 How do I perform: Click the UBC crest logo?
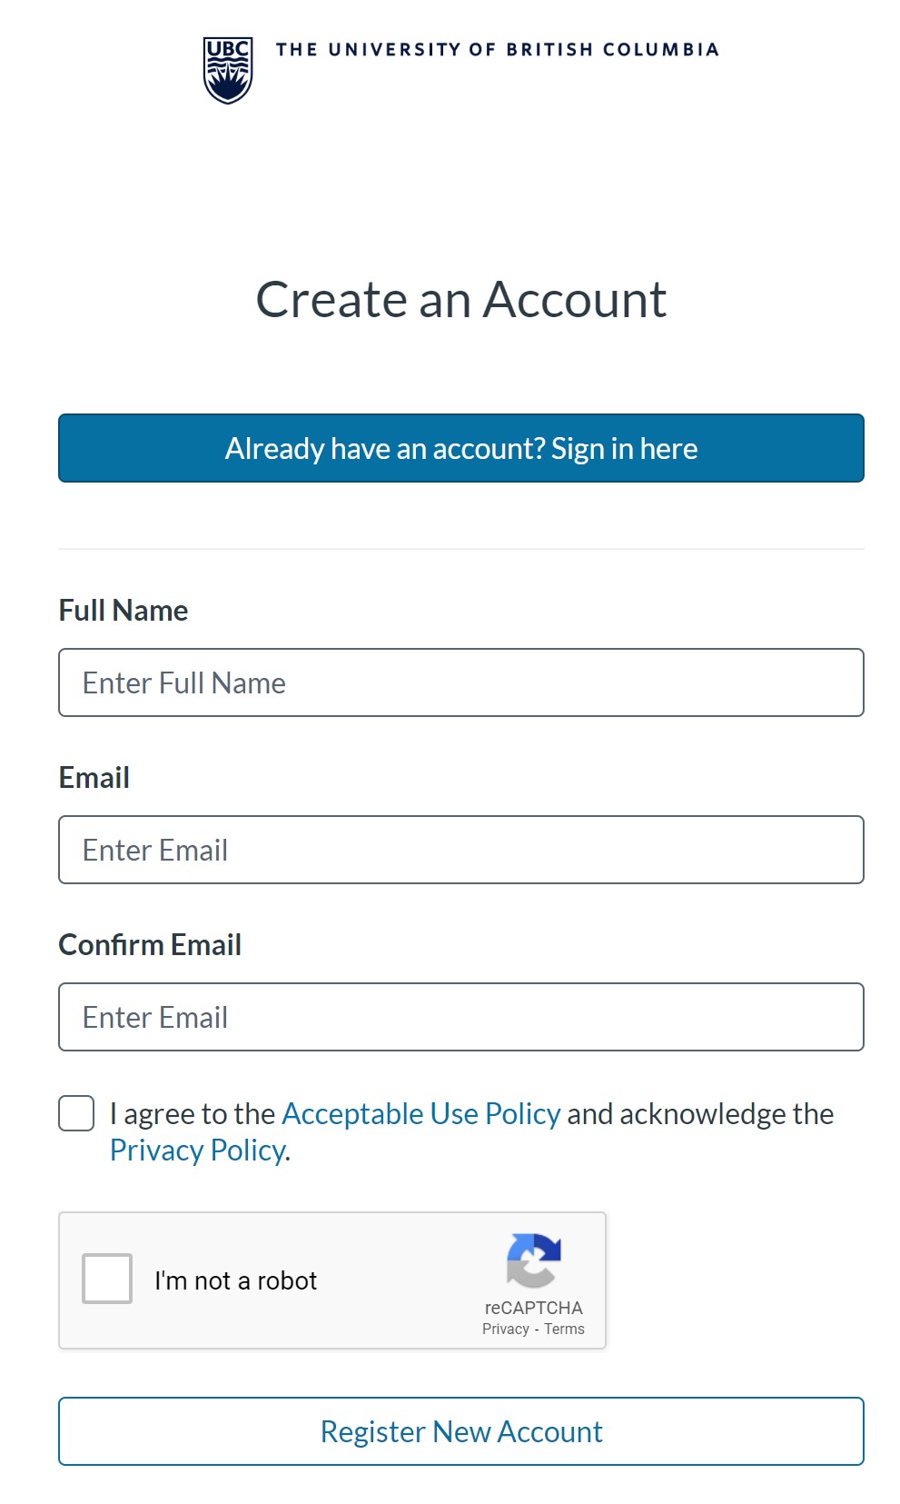point(227,70)
